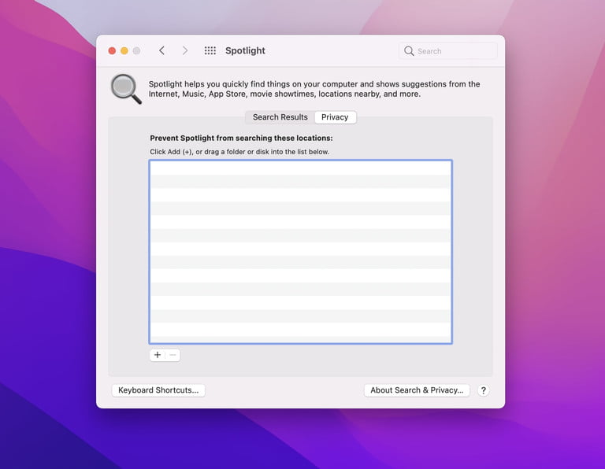
Task: Open About Search & Privacy info
Action: [417, 390]
